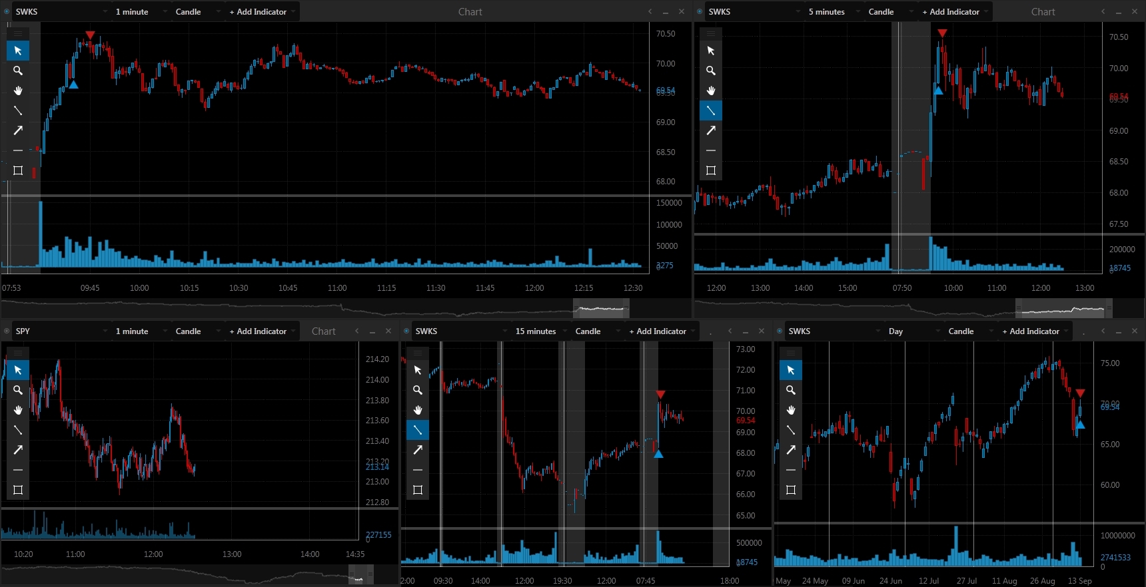Viewport: 1146px width, 587px height.
Task: Collapse SWKS 1 minute panel with left chevron
Action: click(x=650, y=11)
